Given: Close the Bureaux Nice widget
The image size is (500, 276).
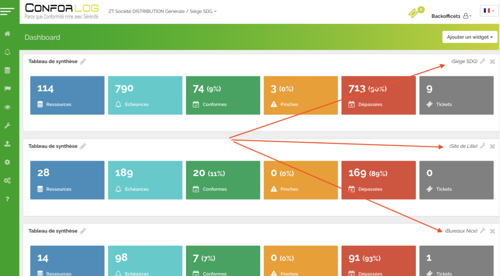Looking at the screenshot, I should tap(492, 231).
